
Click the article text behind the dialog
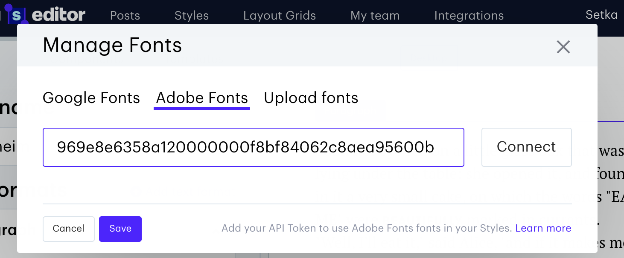point(611,175)
